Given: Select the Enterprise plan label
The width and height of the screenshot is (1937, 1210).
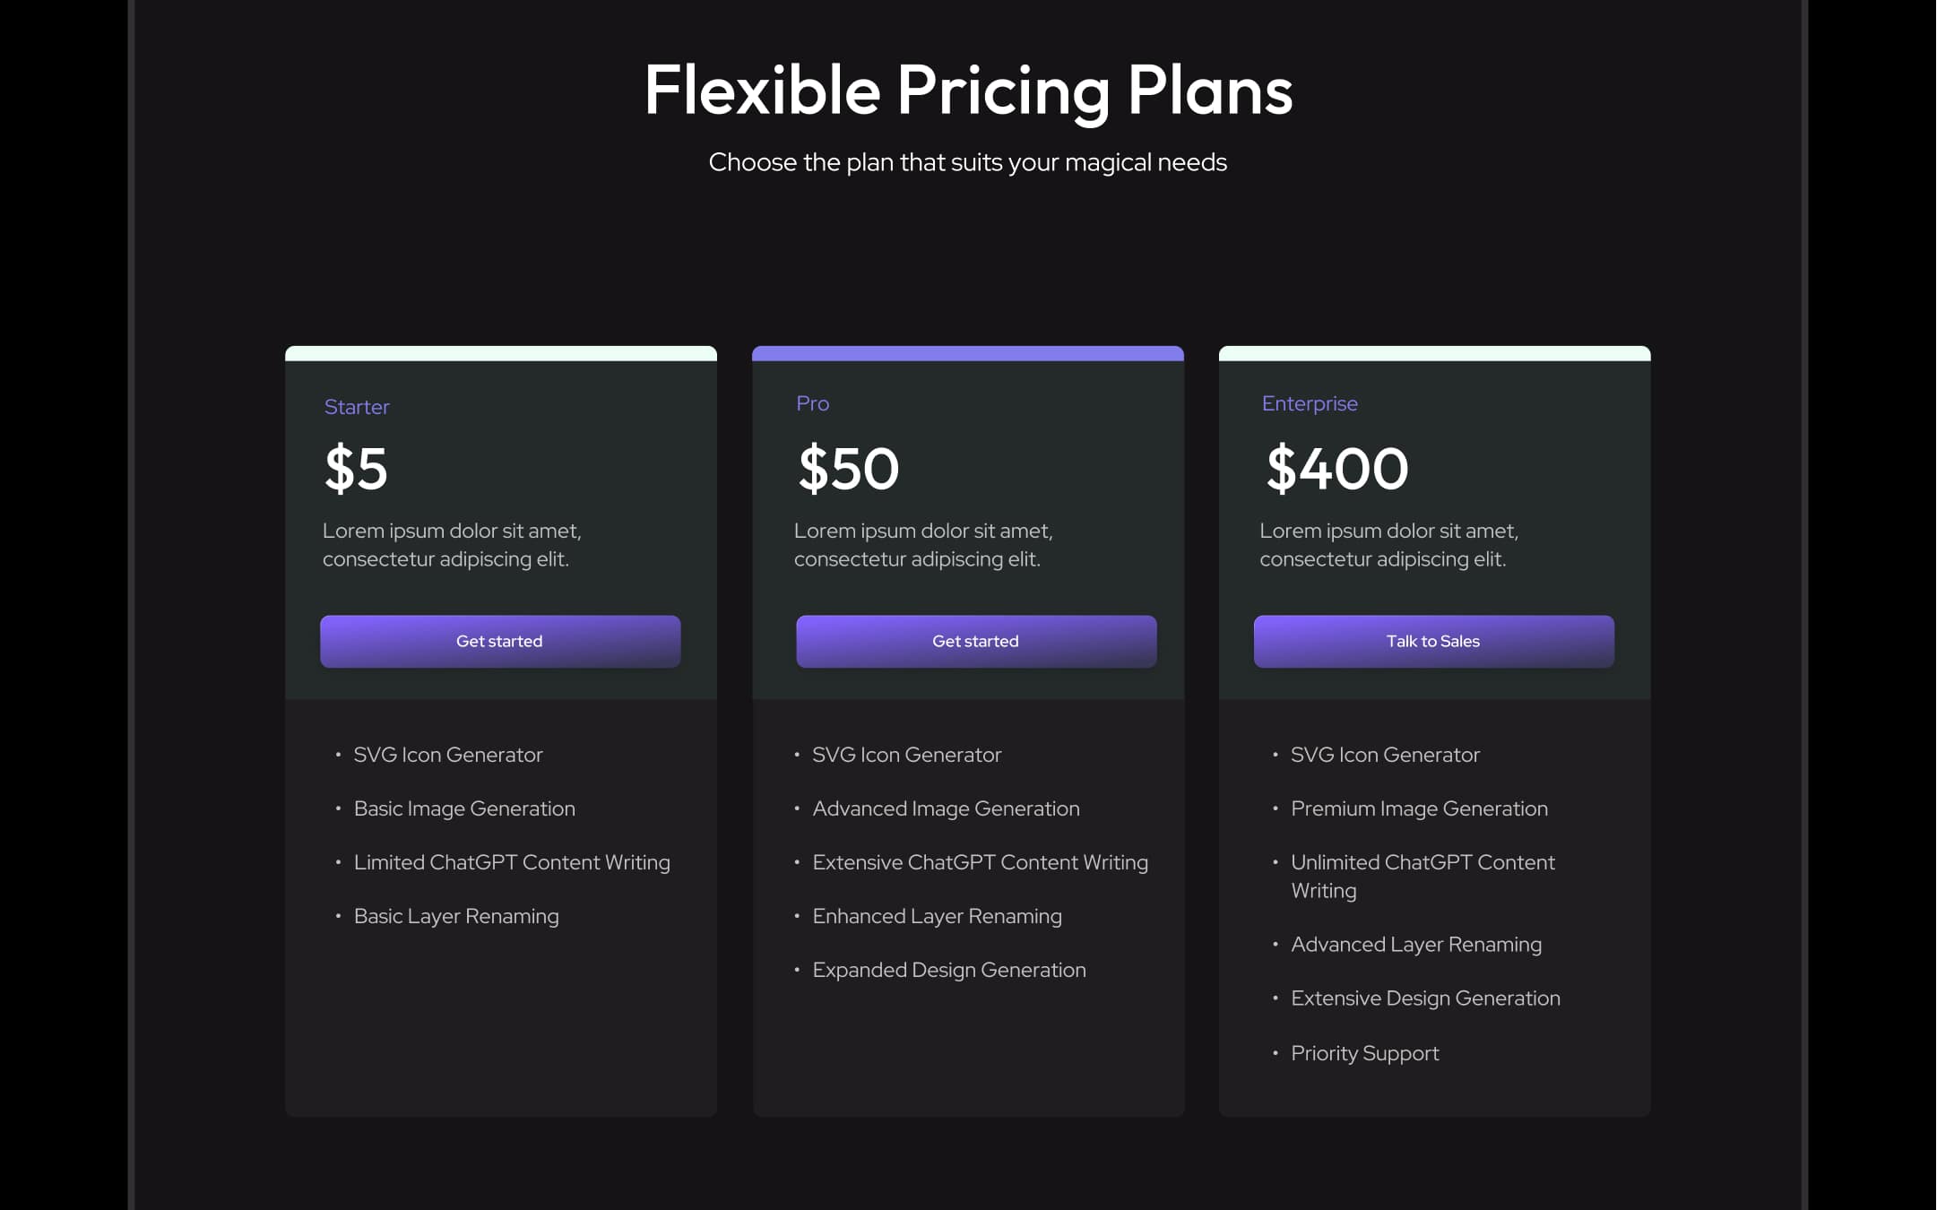Looking at the screenshot, I should [1309, 403].
